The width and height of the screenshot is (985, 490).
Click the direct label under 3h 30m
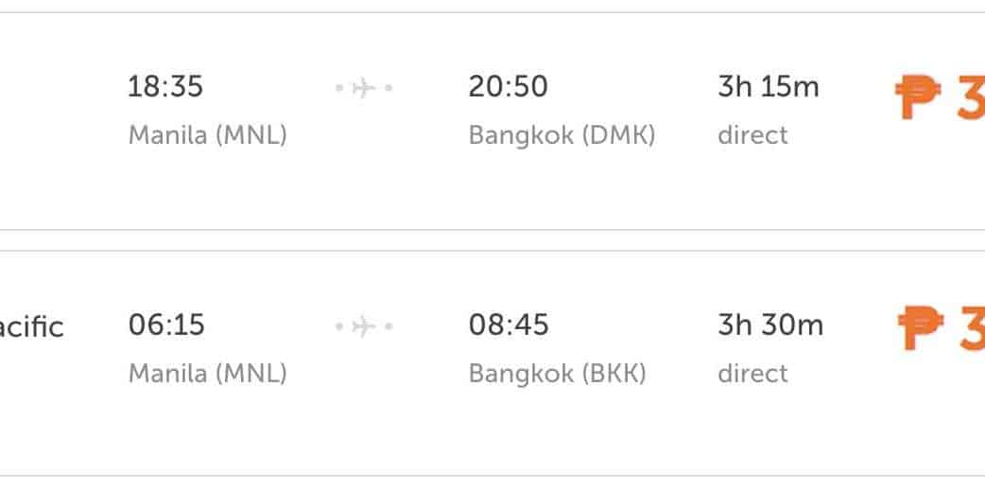[752, 374]
